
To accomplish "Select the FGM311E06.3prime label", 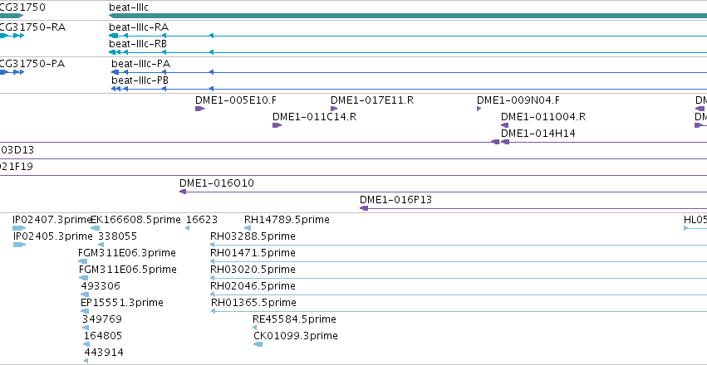I will 127,253.
